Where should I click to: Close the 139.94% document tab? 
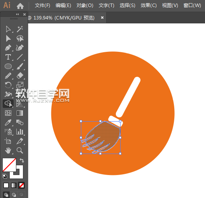click(x=102, y=18)
